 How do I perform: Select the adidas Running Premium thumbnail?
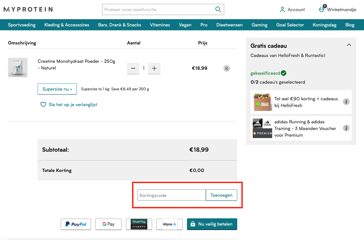[262, 128]
